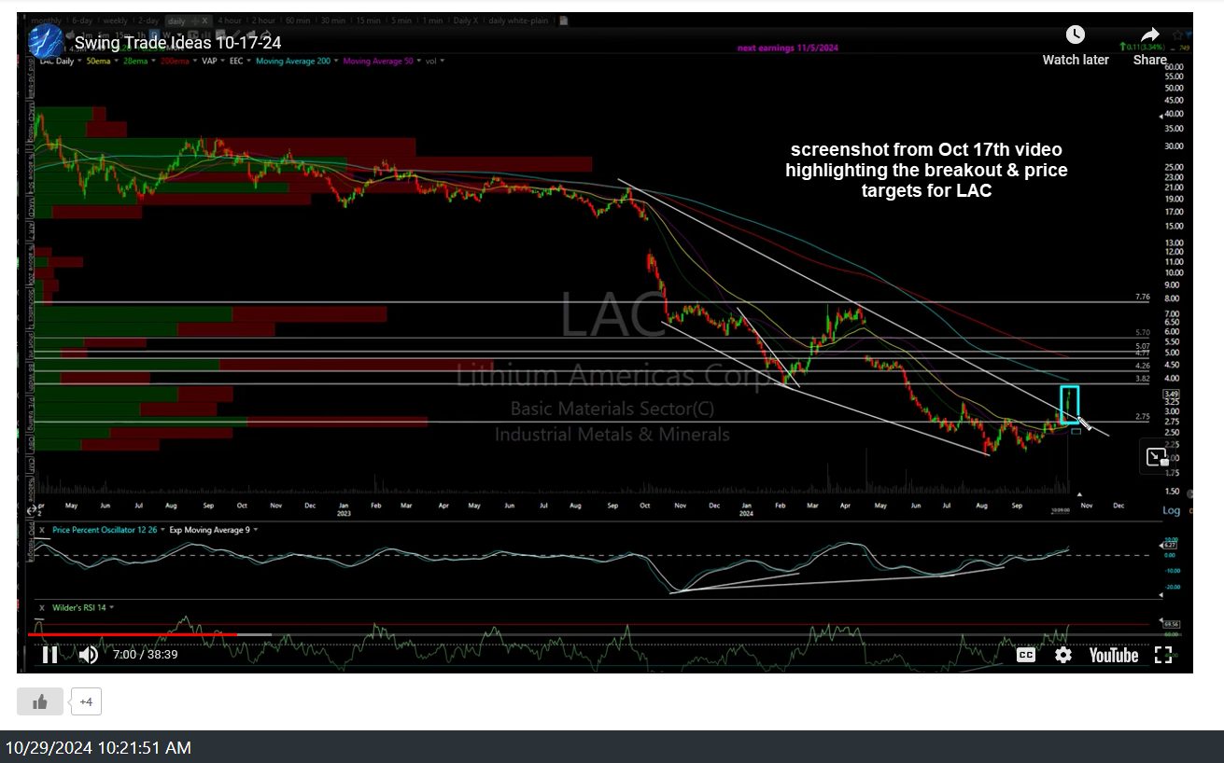Screen dimensions: 1224x763
Task: Open YouTube player settings gear
Action: click(1063, 655)
